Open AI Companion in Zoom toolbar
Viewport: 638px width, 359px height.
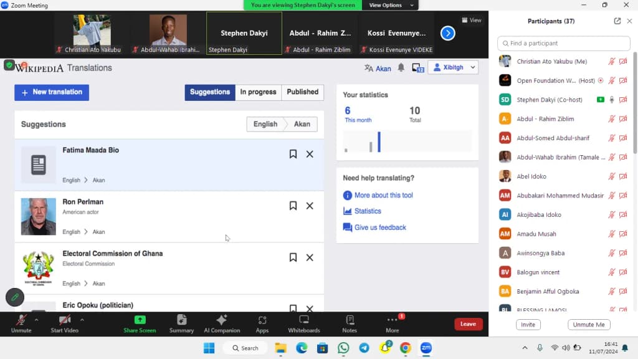tap(222, 324)
